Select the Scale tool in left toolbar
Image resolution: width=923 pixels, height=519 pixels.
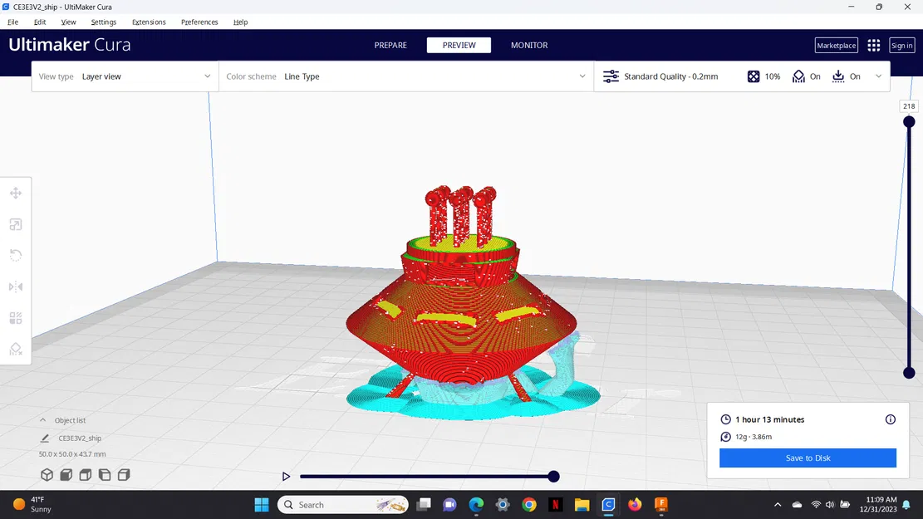pos(16,224)
